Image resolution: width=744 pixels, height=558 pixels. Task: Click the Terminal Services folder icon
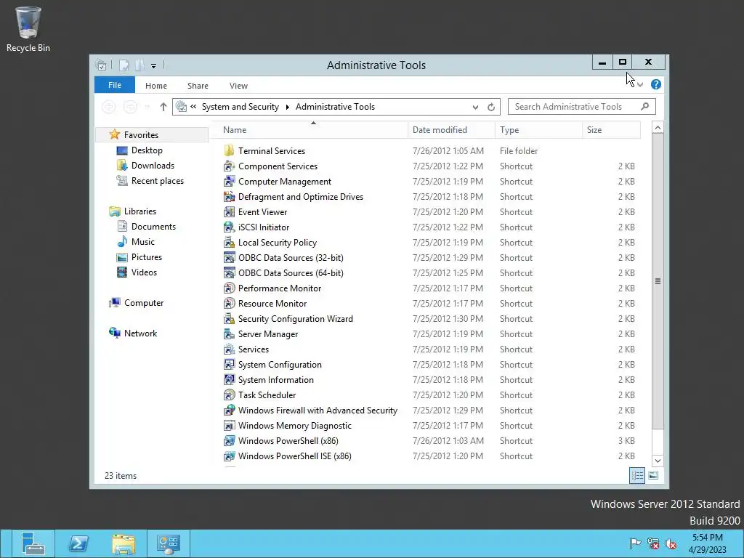pos(229,151)
